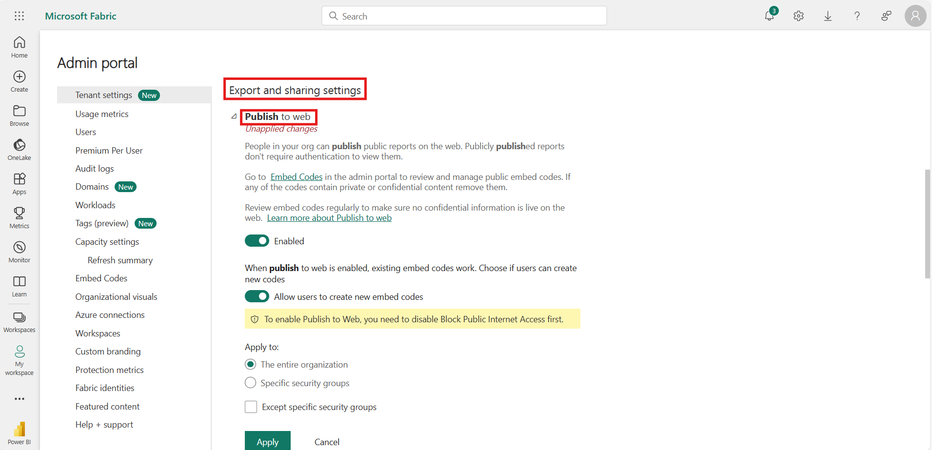932x450 pixels.
Task: Expand more options ellipsis in sidebar
Action: (x=20, y=399)
